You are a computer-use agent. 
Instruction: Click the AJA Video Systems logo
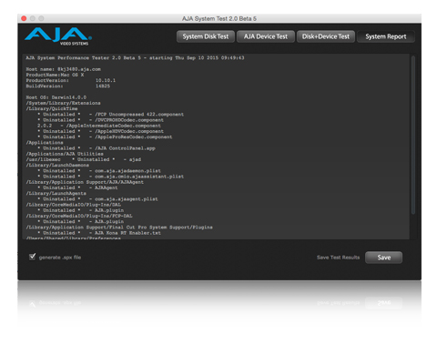coord(58,36)
